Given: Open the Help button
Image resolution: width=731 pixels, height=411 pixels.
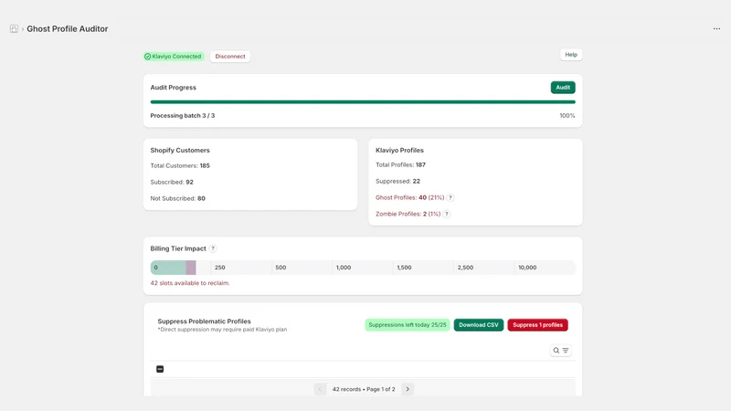Looking at the screenshot, I should (x=571, y=55).
